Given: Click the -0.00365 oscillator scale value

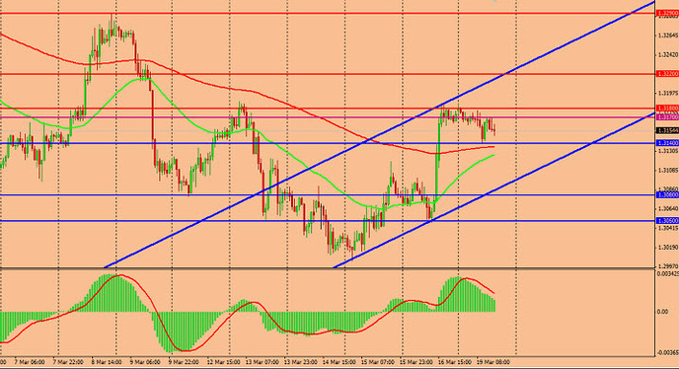Looking at the screenshot, I should tap(668, 353).
